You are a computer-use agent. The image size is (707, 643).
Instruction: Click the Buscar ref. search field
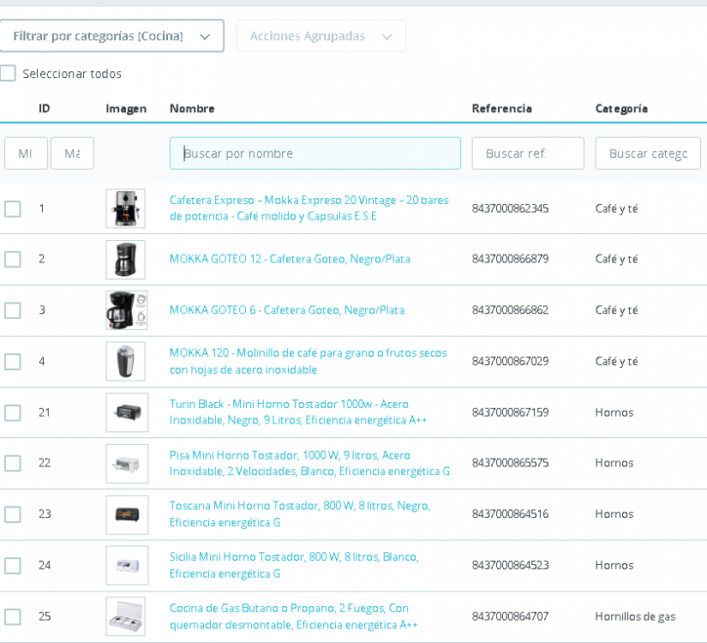pos(527,153)
